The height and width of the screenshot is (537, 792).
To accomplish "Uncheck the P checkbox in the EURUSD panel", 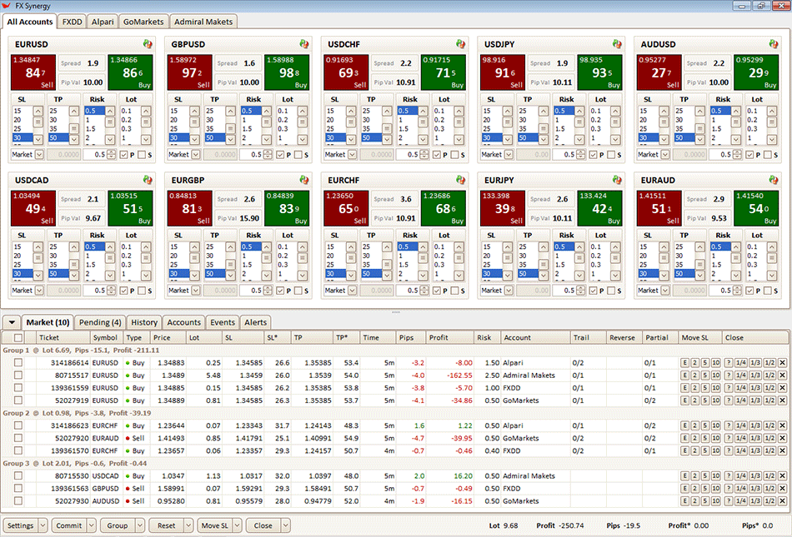I will [124, 155].
